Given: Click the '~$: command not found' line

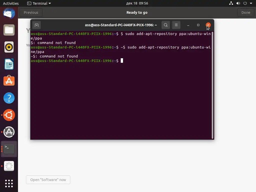Looking at the screenshot, I should pyautogui.click(x=54, y=56).
